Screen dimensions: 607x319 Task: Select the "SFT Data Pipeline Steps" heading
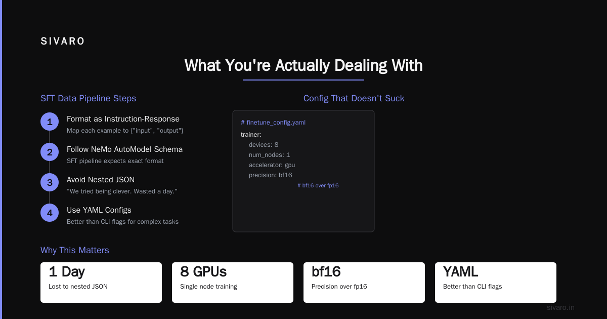(88, 98)
